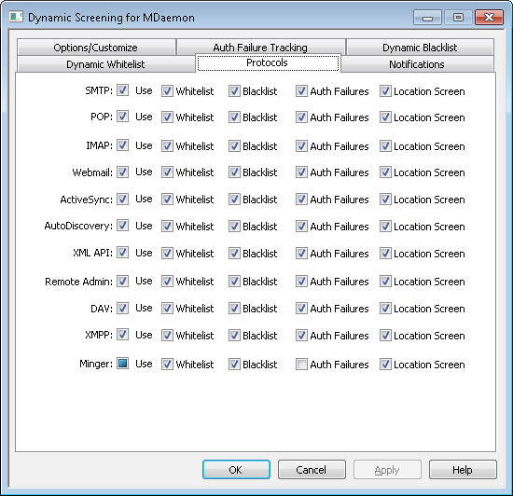Enable Auth Failures for Minger
513x496 pixels.
301,364
